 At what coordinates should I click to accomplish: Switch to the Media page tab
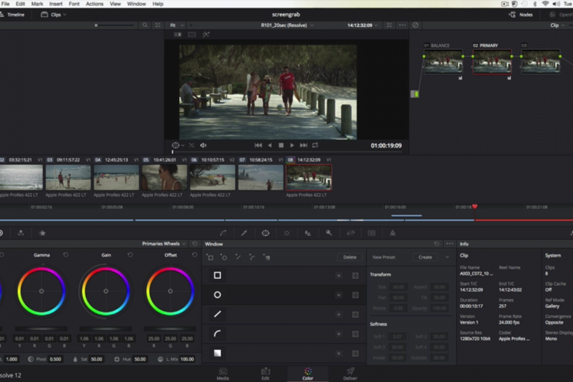(223, 374)
